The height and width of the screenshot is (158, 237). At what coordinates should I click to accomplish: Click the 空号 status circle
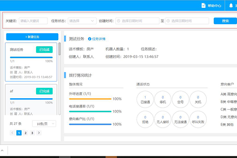click(180, 99)
